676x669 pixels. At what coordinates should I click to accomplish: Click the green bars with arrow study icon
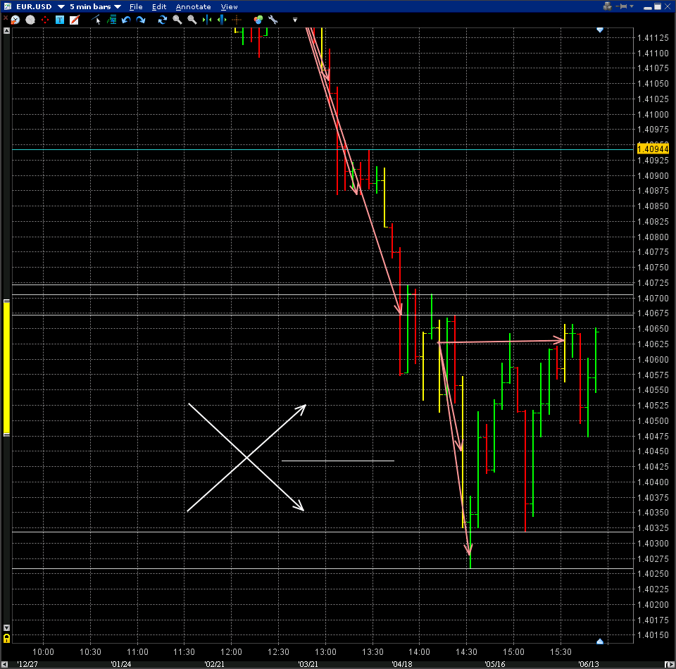pyautogui.click(x=111, y=20)
